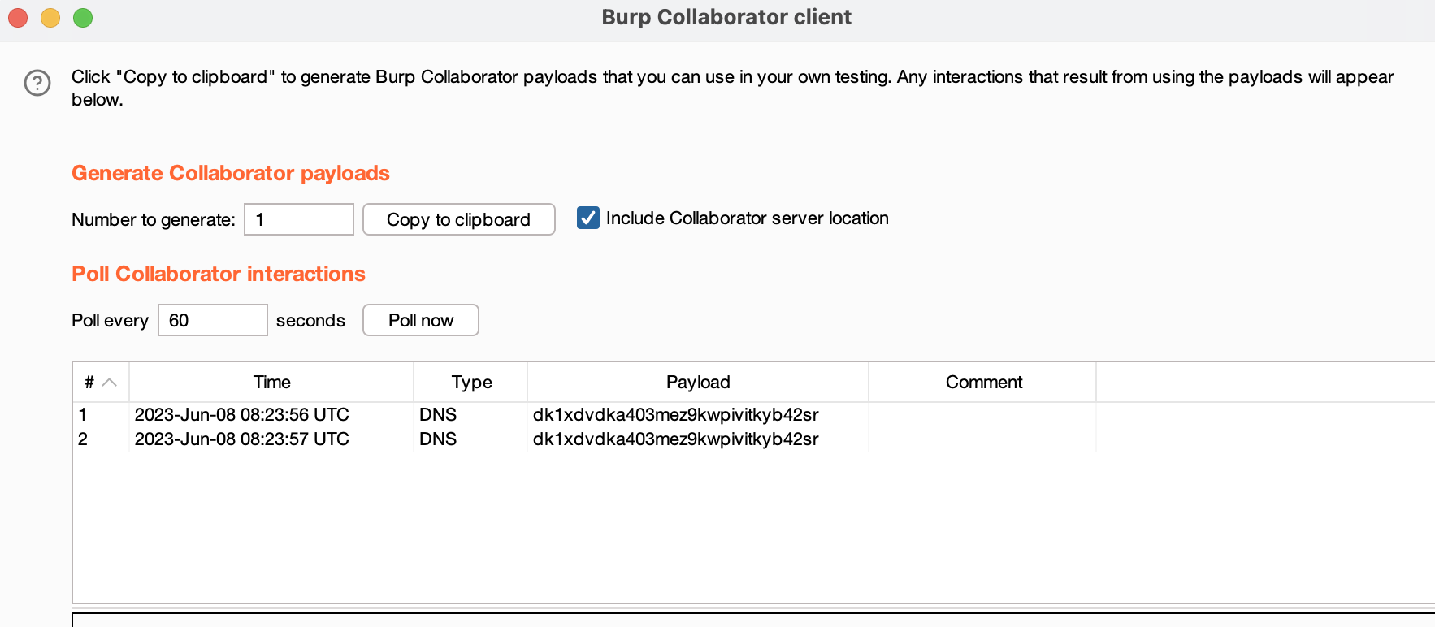
Task: Click the green maximize window button
Action: [x=83, y=18]
